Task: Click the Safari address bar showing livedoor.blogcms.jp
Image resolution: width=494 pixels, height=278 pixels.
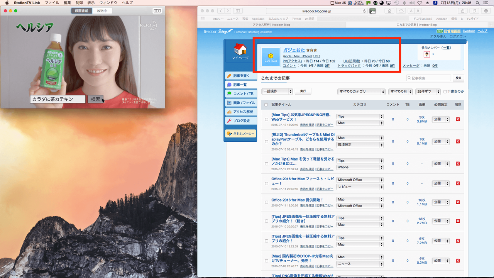Action: 317,11
